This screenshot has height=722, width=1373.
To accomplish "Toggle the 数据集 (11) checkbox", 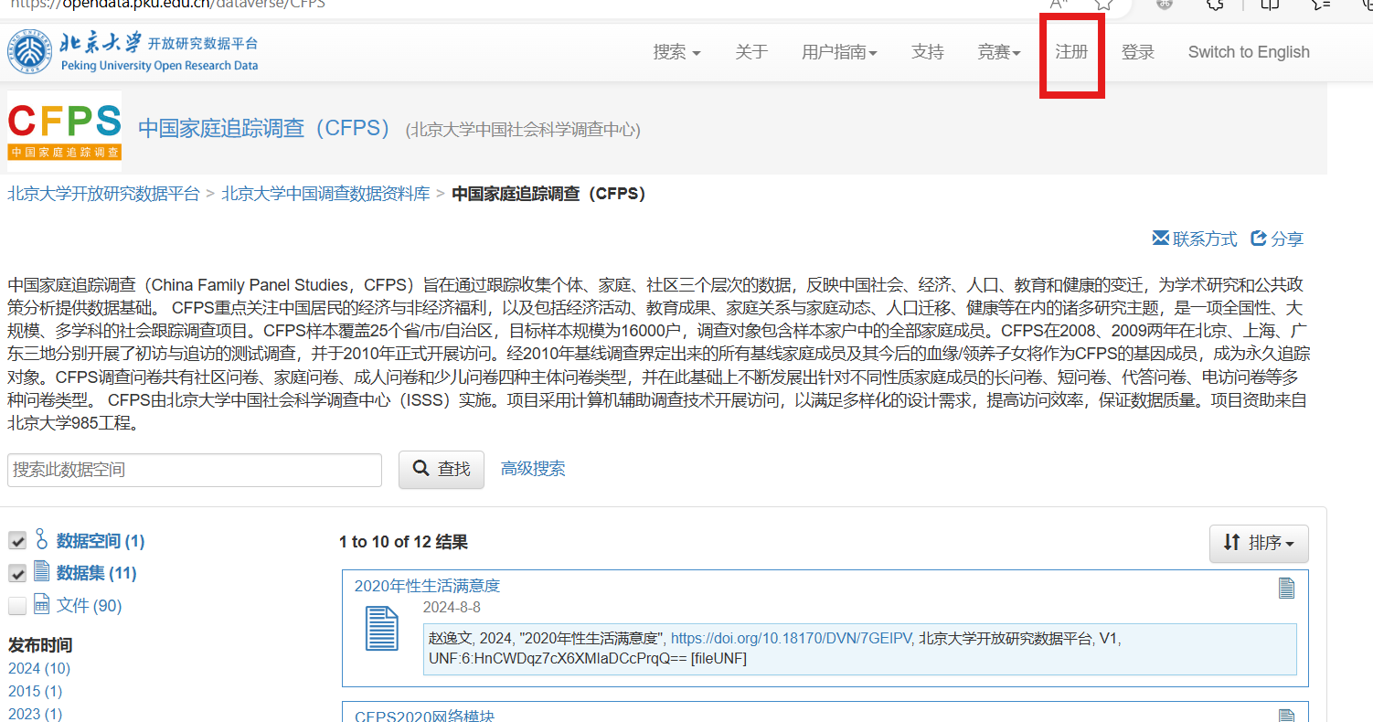I will click(17, 573).
